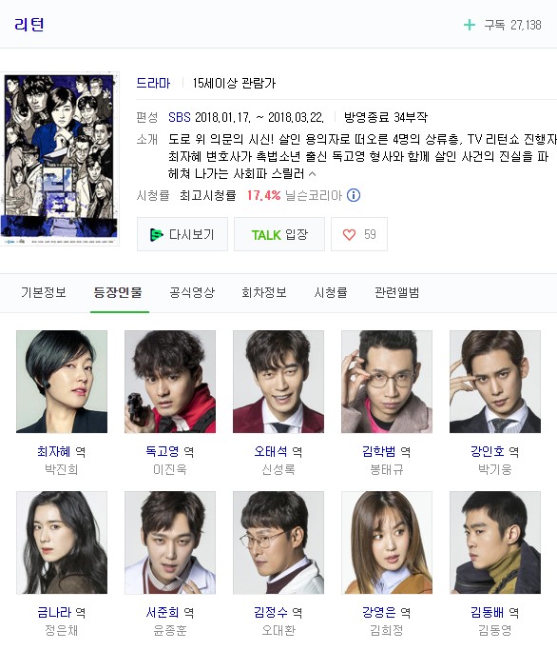Switch to the 공식영상 tab
The width and height of the screenshot is (557, 651).
(192, 292)
